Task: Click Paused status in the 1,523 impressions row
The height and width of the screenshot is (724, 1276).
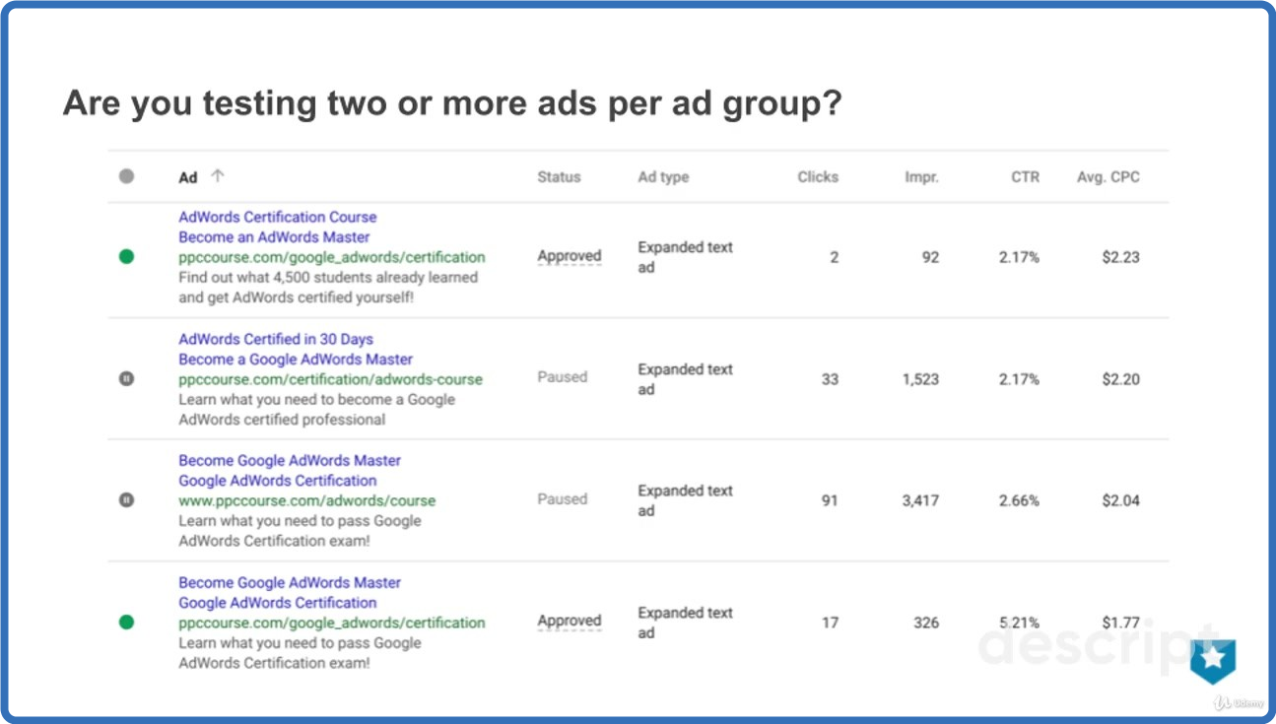Action: click(562, 377)
